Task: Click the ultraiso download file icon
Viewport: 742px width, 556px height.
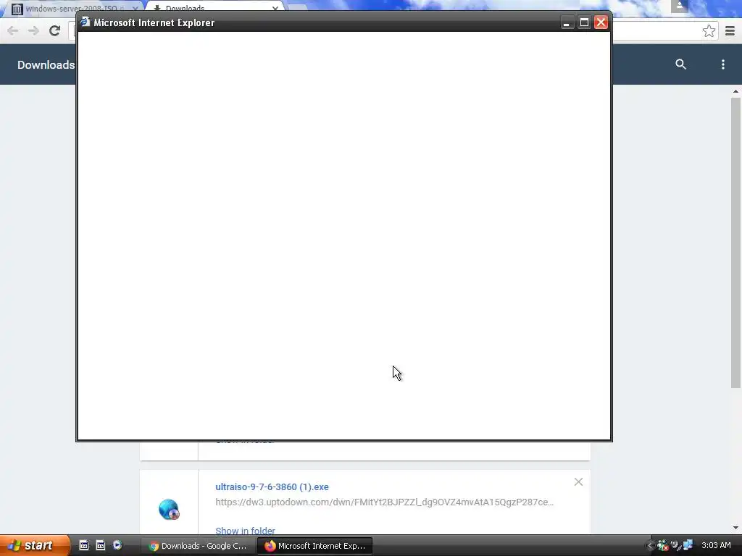Action: pos(168,510)
